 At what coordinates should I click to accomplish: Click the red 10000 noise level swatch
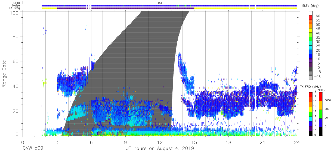point(320,97)
